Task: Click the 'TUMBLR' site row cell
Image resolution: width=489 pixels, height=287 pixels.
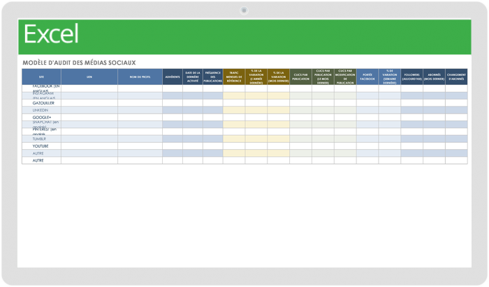Action: [x=41, y=139]
